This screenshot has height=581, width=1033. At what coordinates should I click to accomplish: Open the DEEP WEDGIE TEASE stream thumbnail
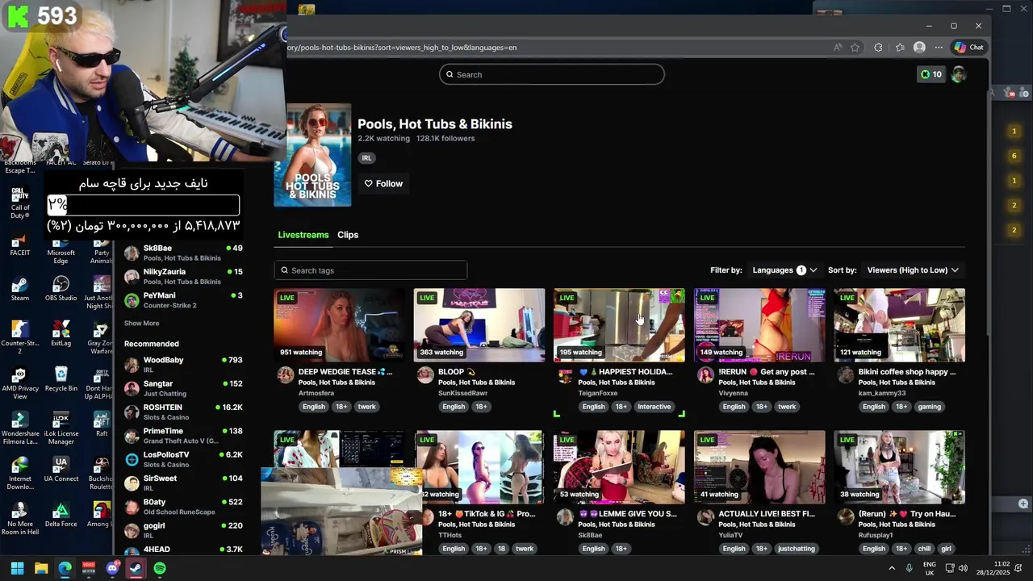click(x=340, y=325)
